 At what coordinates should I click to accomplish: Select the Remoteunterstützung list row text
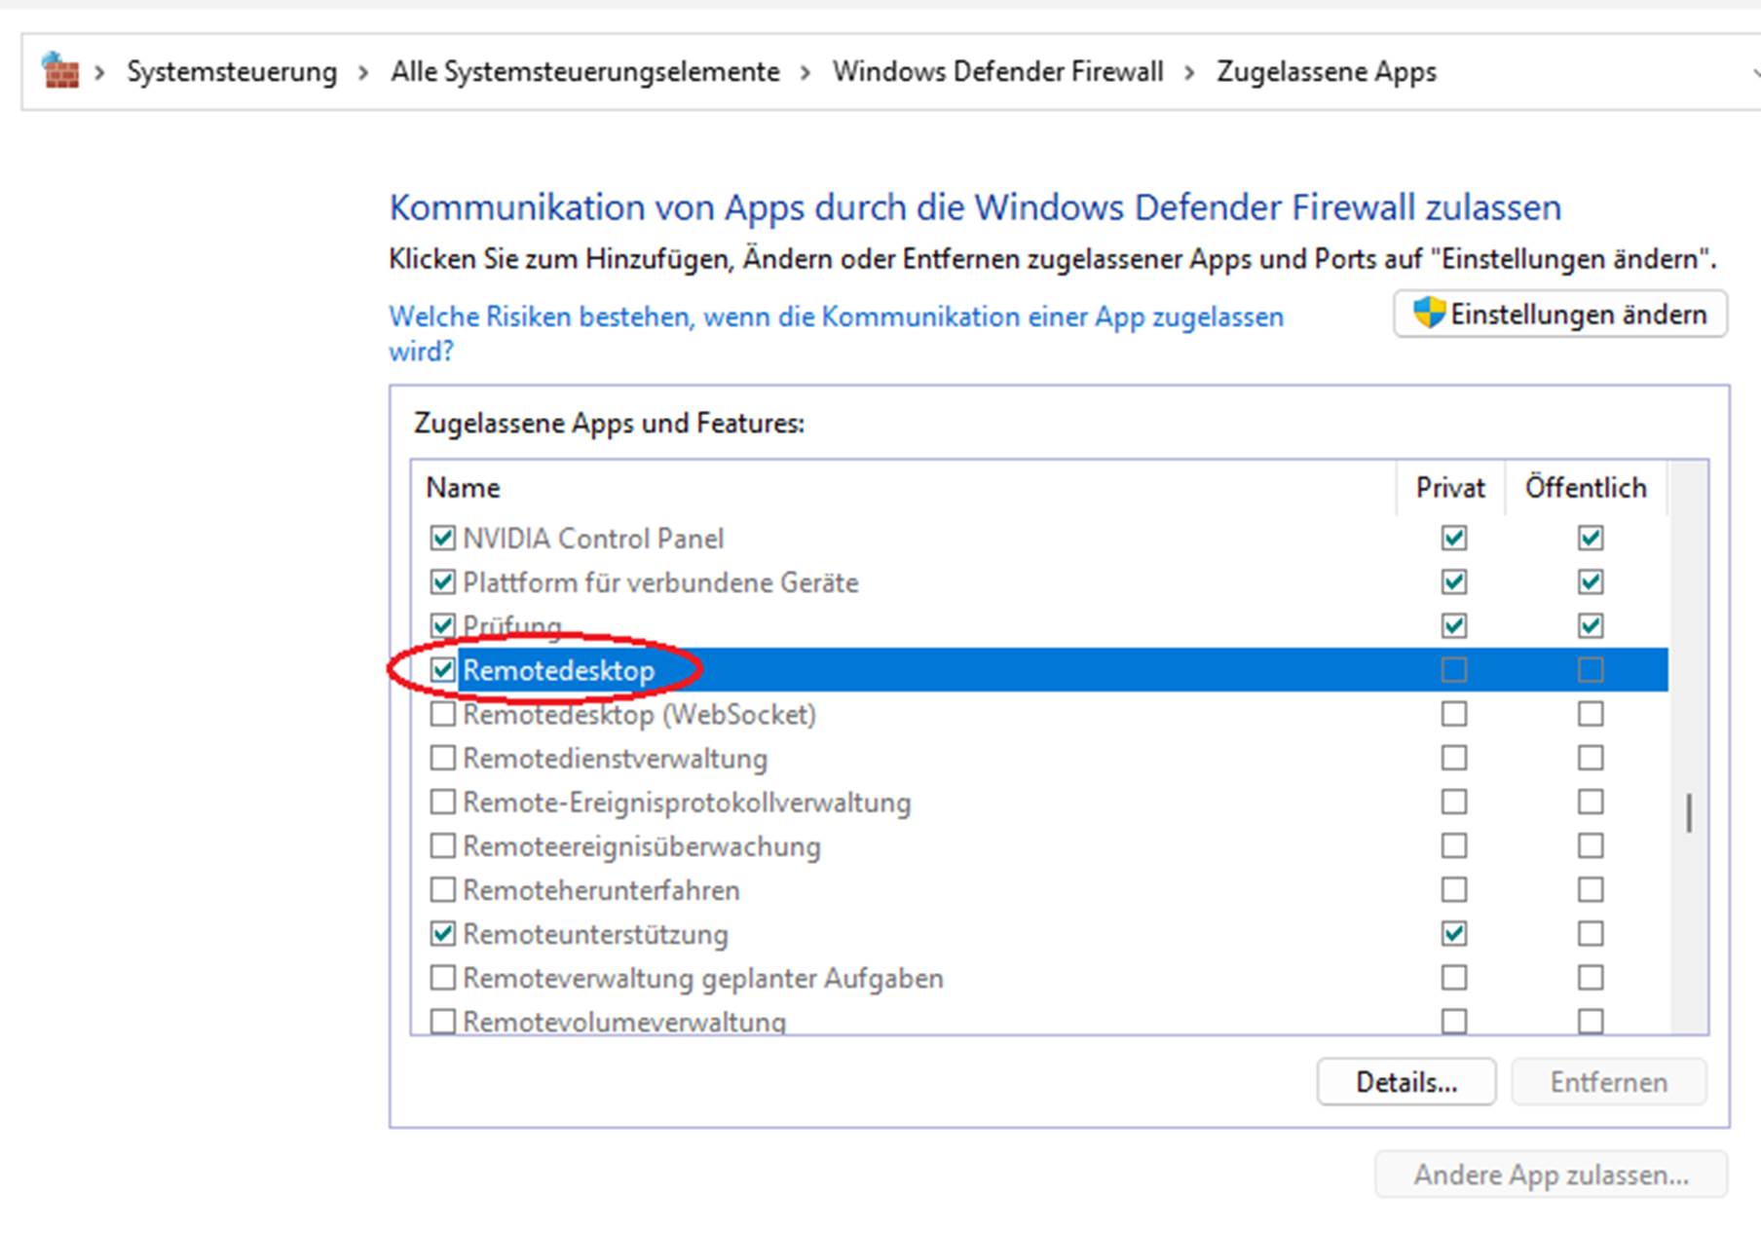click(x=595, y=934)
